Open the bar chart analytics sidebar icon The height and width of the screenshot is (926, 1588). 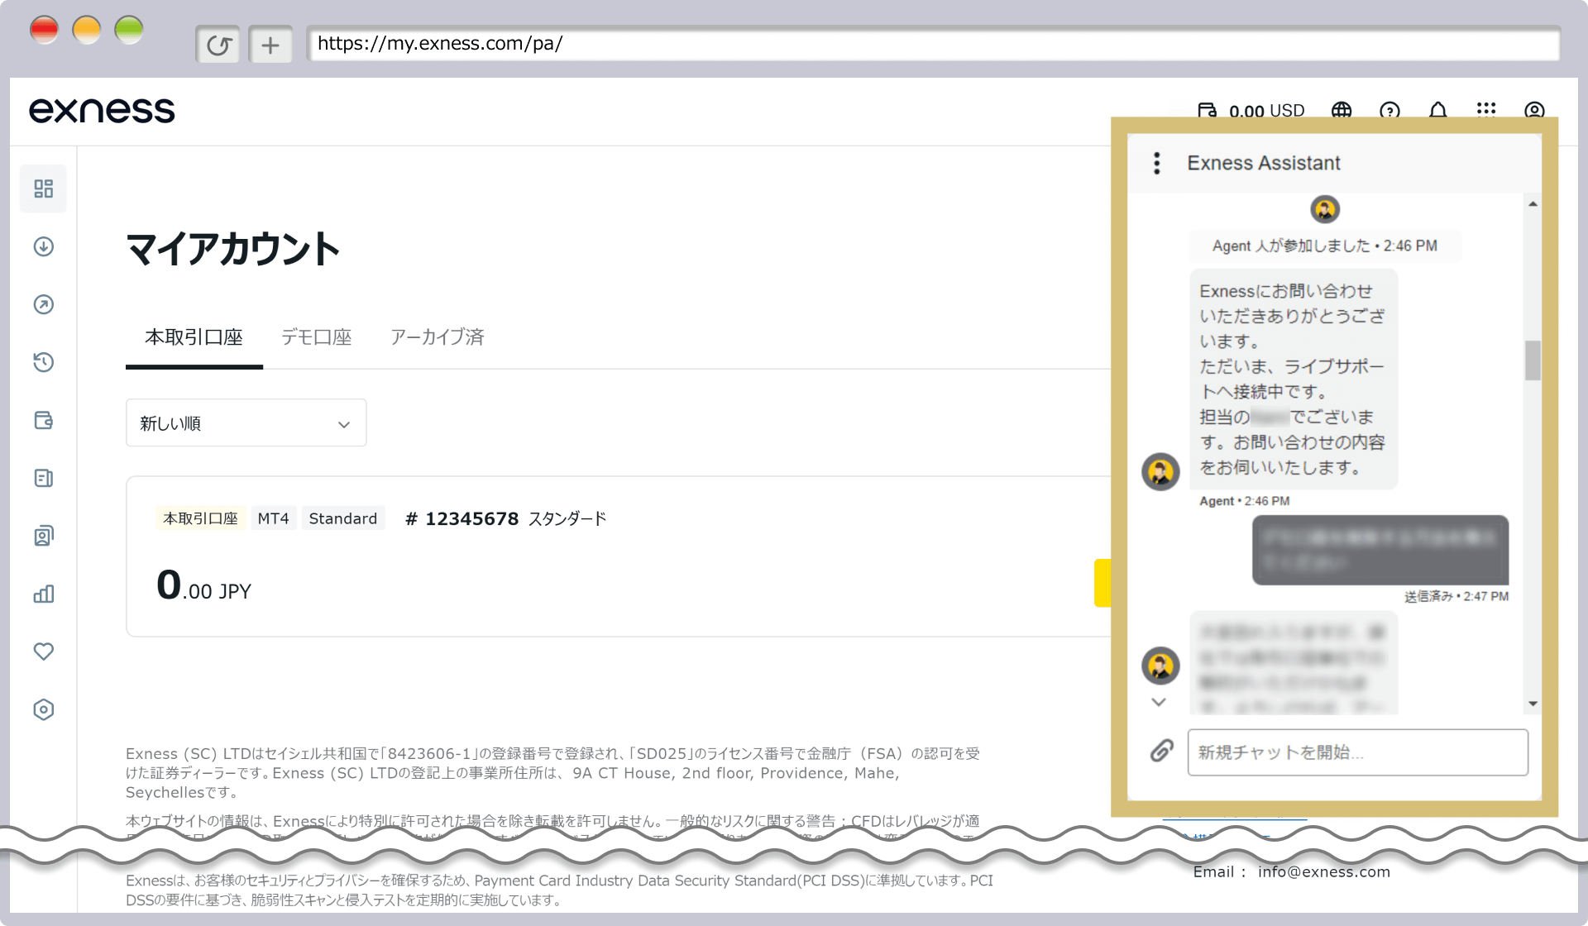[x=44, y=594]
